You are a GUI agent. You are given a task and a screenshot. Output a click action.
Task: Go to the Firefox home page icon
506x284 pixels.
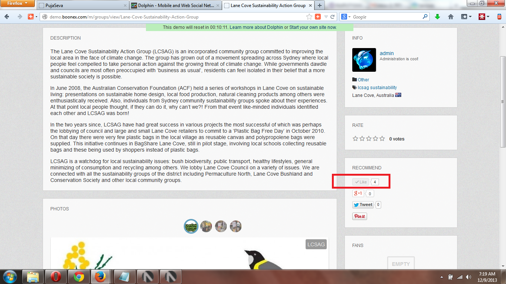pos(451,17)
